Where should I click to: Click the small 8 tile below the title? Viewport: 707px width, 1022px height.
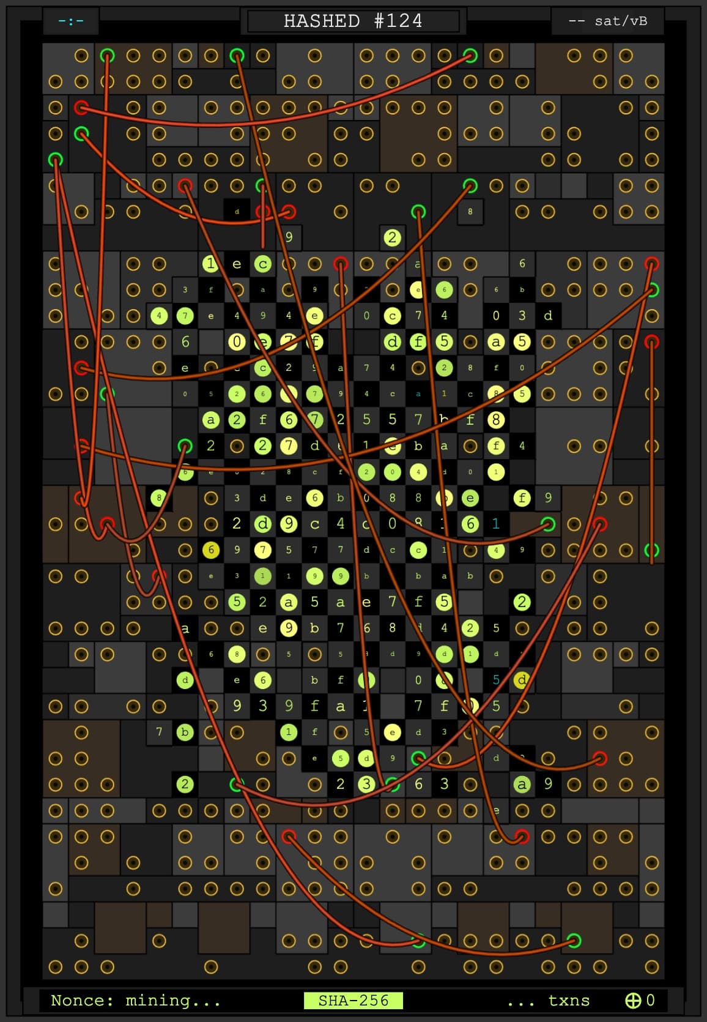(470, 212)
